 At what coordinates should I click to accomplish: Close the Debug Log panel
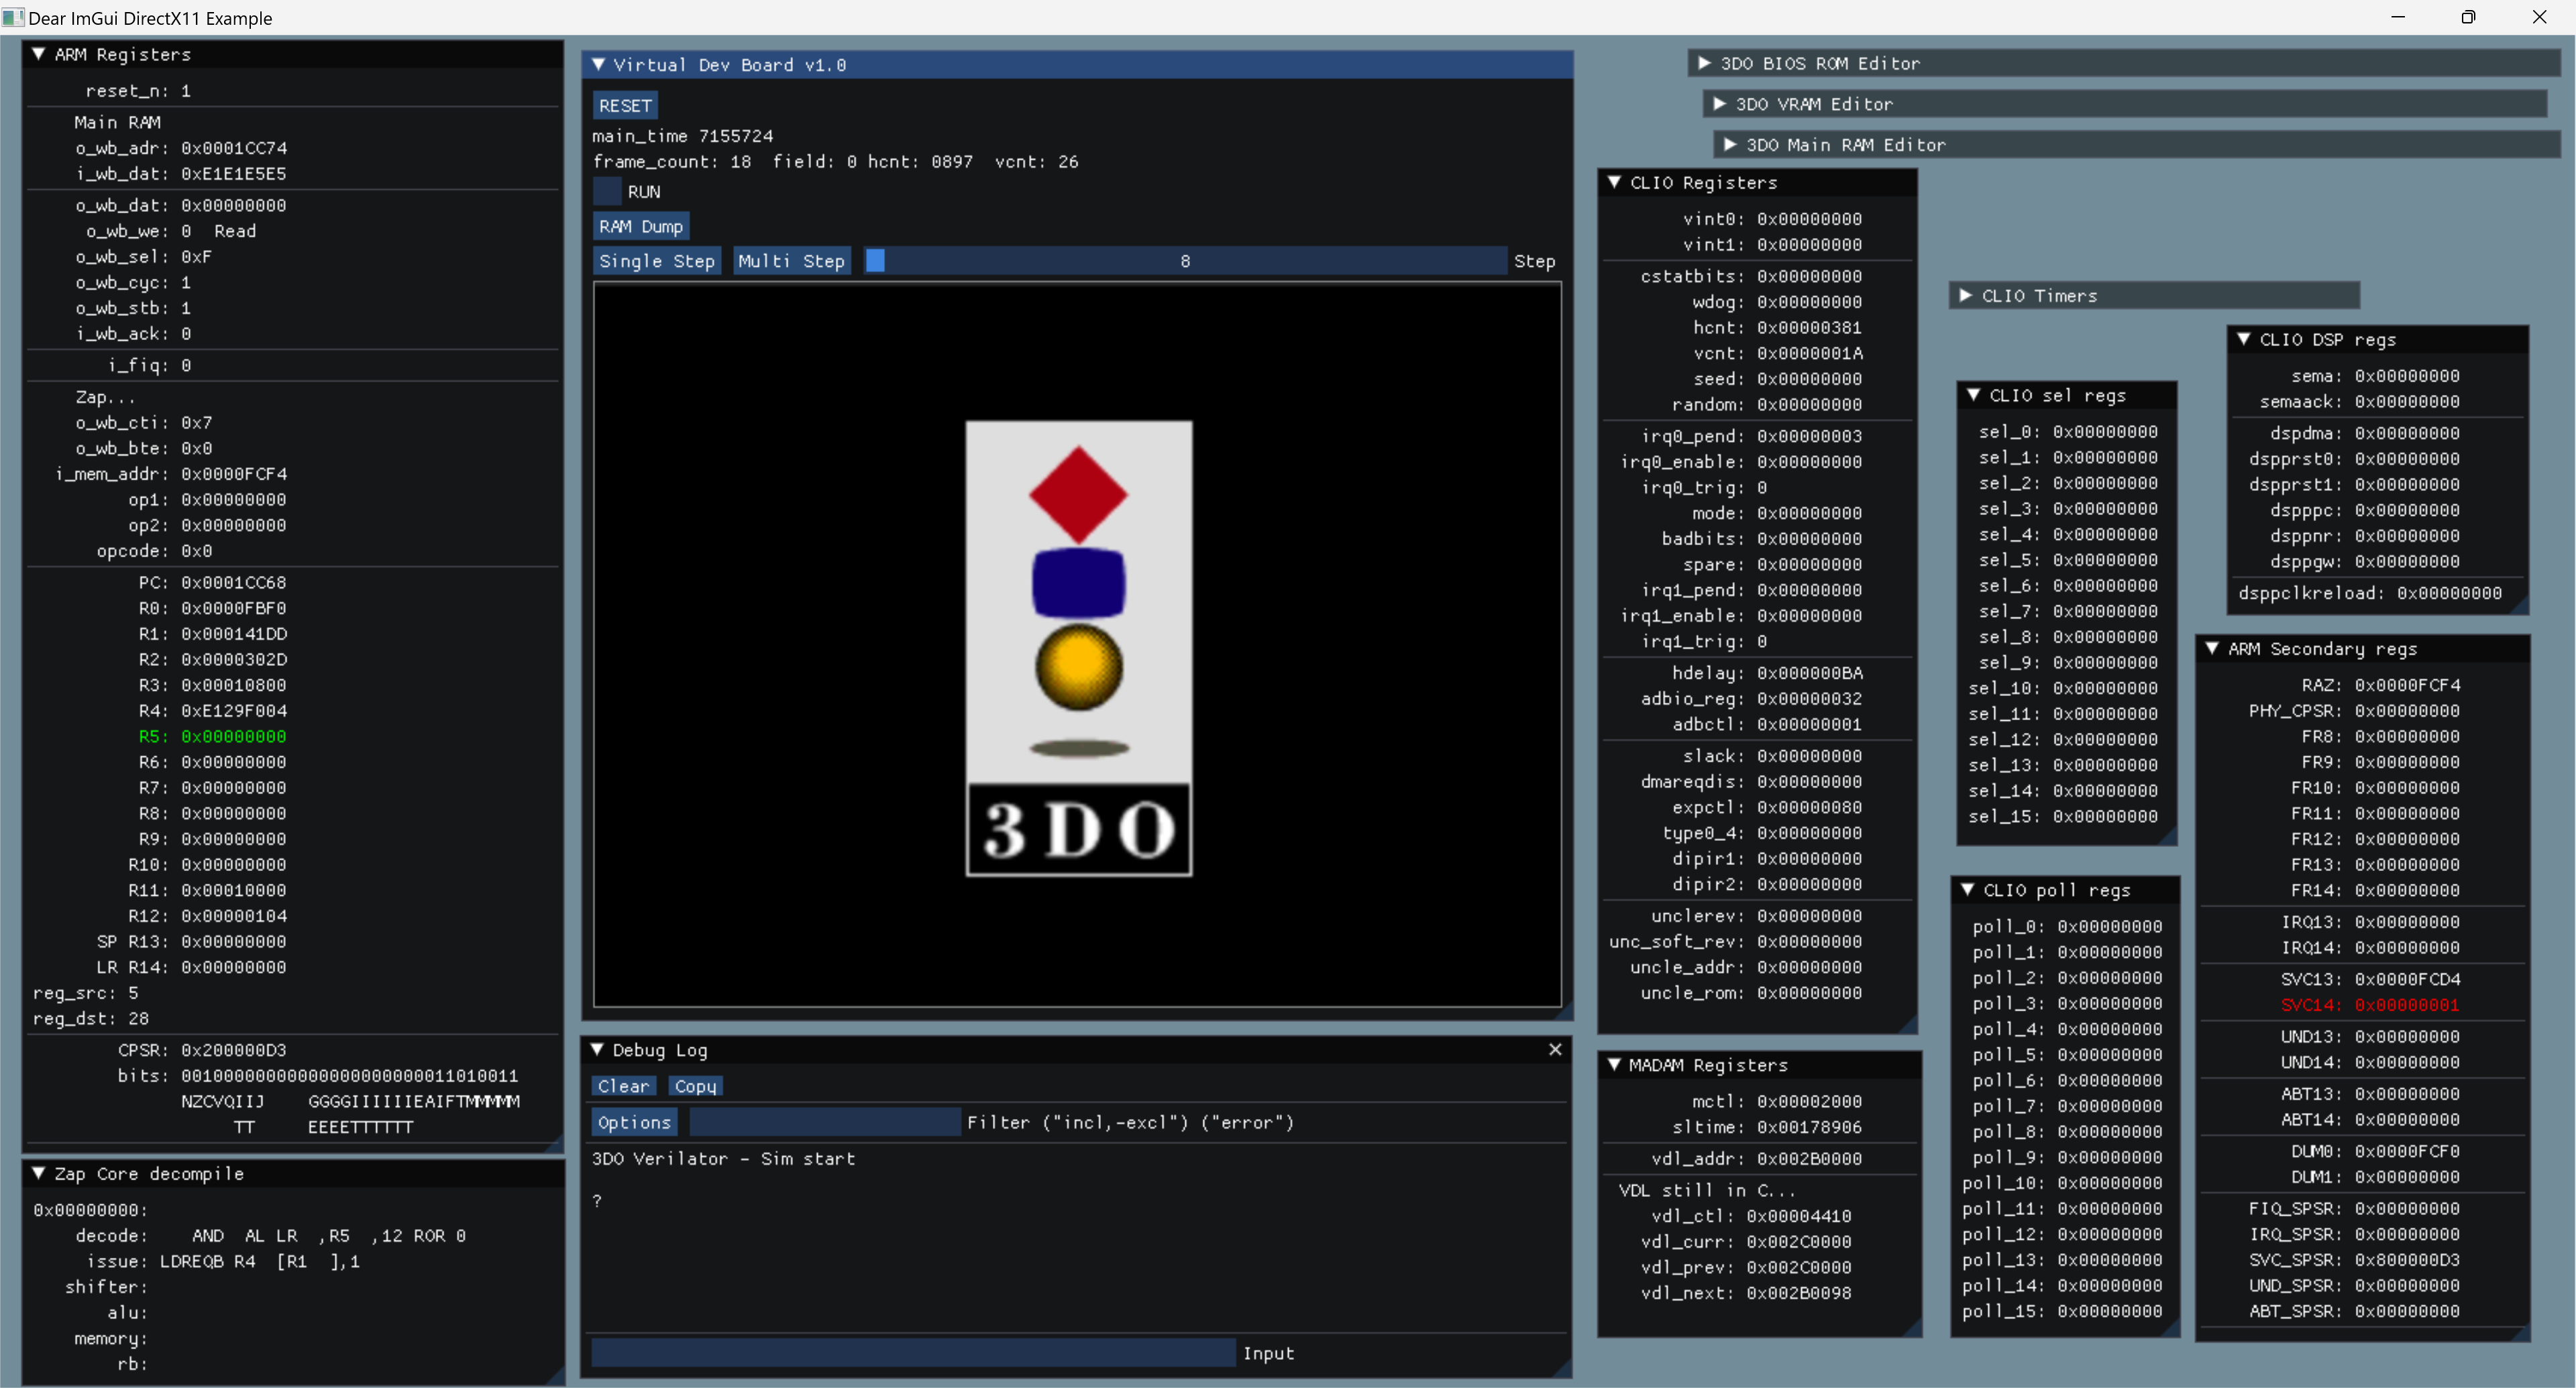click(1554, 1049)
